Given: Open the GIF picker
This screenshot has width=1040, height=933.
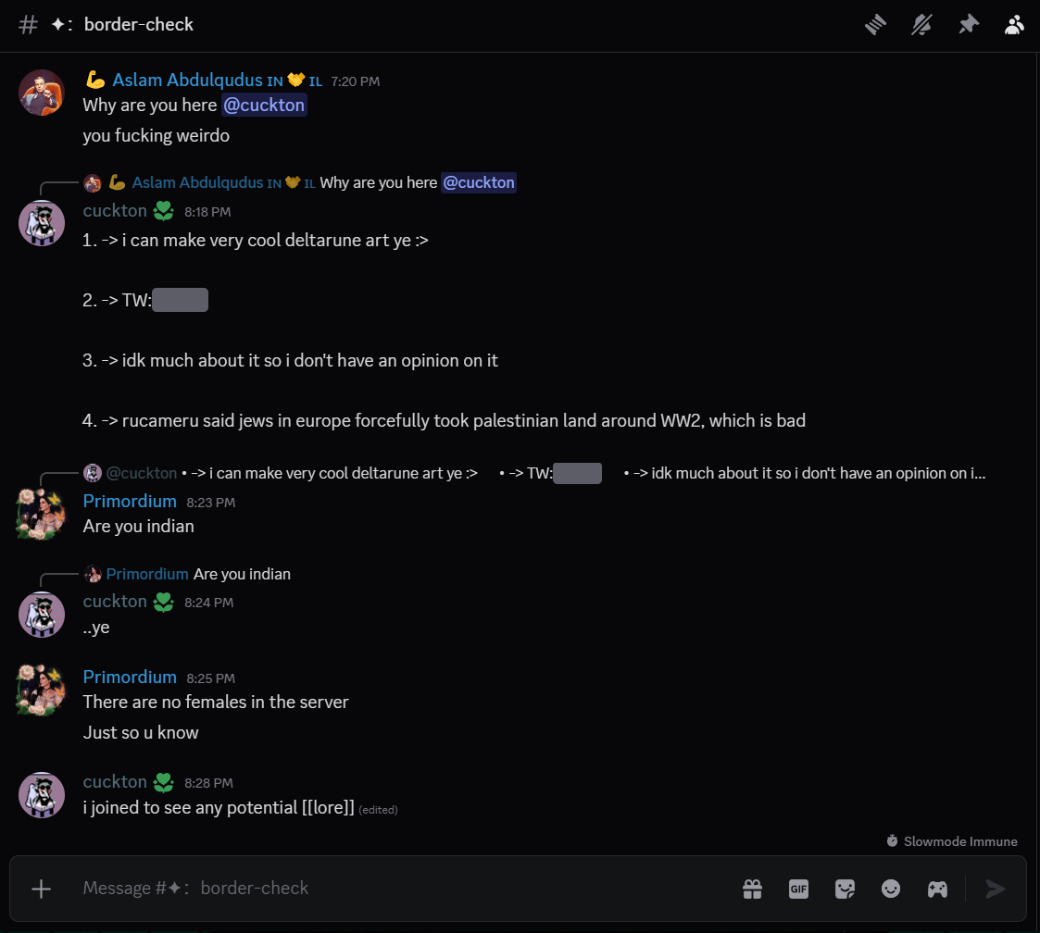Looking at the screenshot, I should [x=798, y=889].
